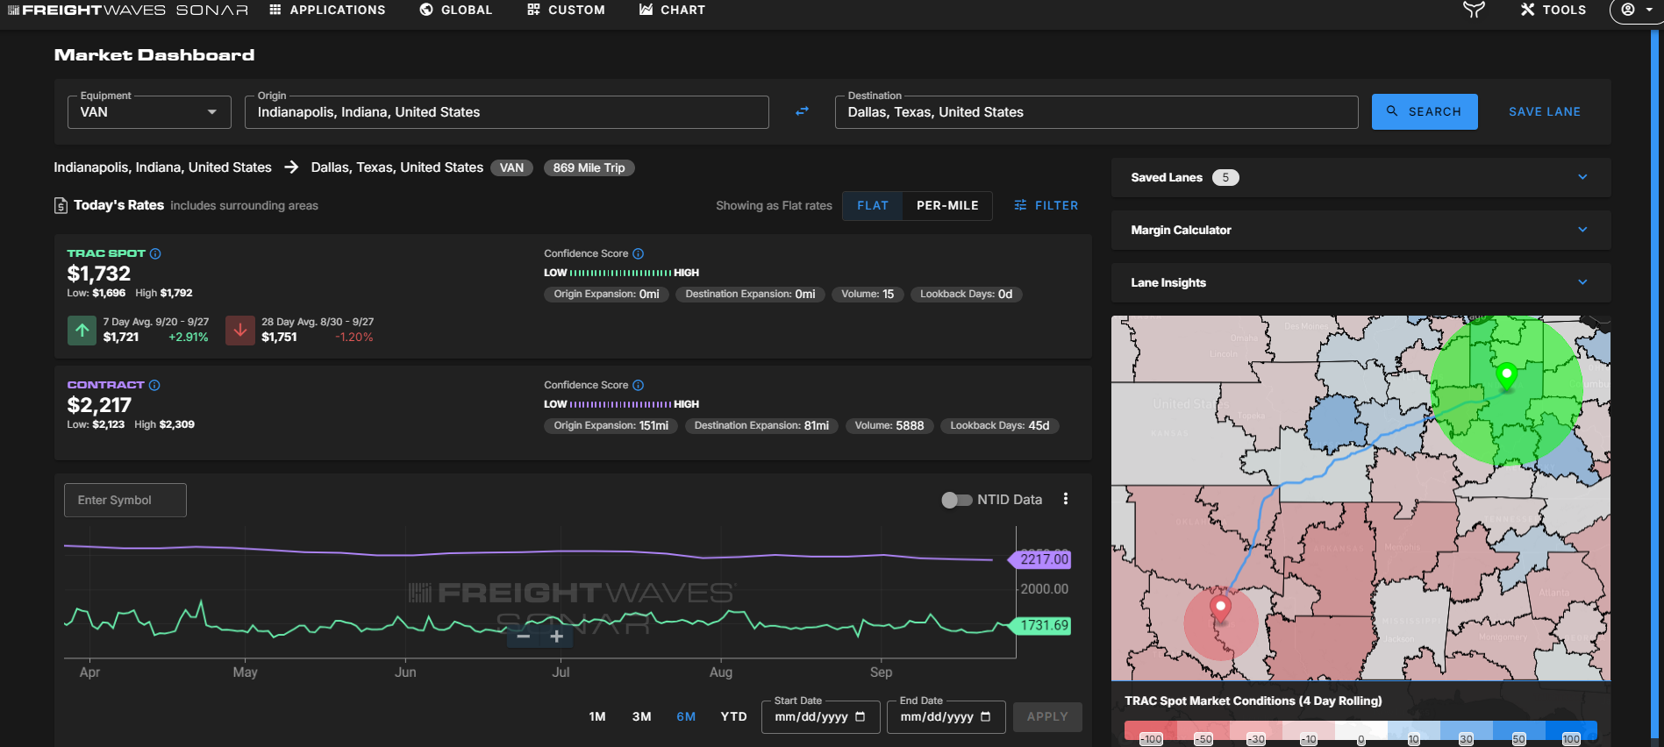The width and height of the screenshot is (1664, 747).
Task: Click the swap origin and destination arrows icon
Action: pos(802,111)
